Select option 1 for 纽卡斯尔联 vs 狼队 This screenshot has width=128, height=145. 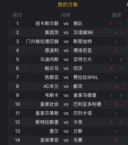[121, 24]
